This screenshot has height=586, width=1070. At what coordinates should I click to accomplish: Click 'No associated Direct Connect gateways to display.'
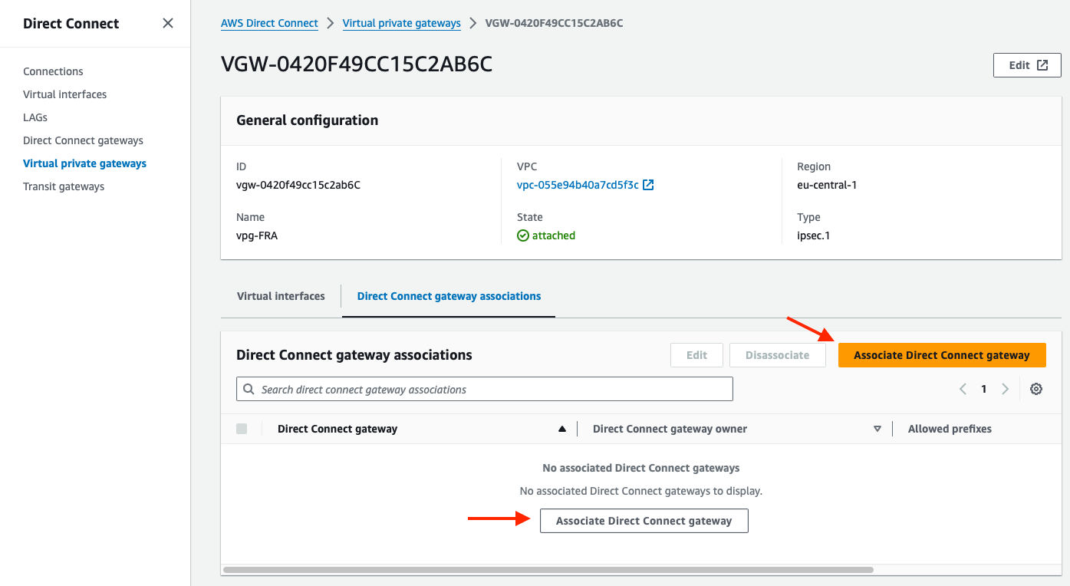(x=641, y=491)
